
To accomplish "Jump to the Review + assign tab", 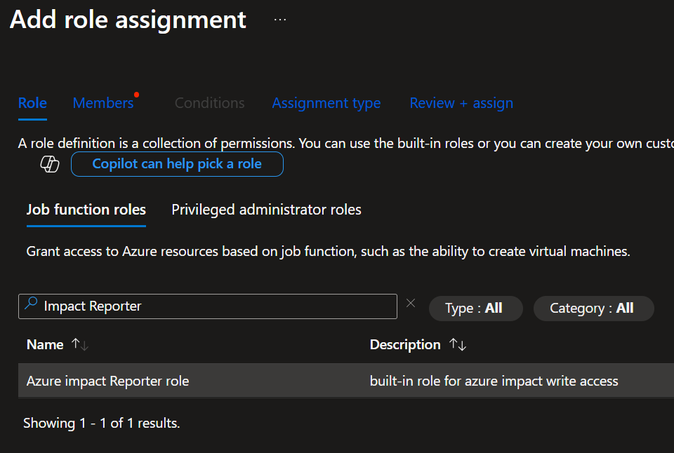I will (x=461, y=103).
